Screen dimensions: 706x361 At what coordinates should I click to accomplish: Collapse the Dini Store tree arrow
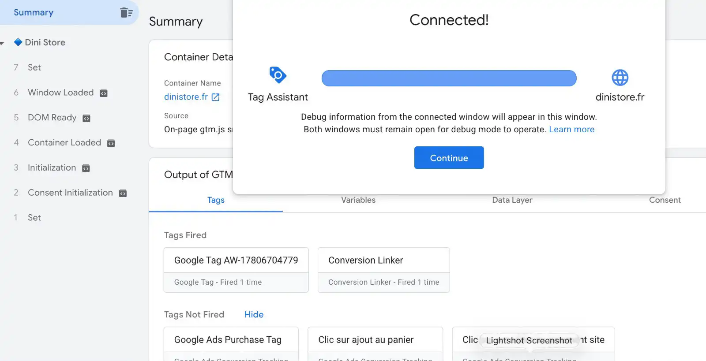[x=2, y=43]
